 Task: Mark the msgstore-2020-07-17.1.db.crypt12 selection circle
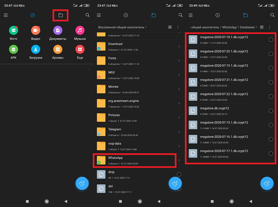point(271,153)
